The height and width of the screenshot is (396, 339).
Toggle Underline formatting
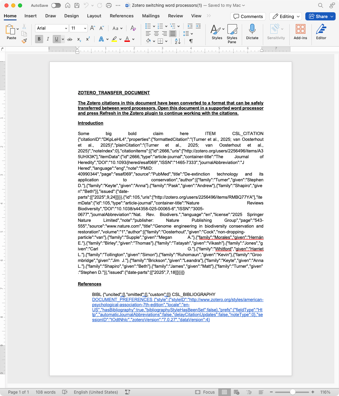(56, 39)
